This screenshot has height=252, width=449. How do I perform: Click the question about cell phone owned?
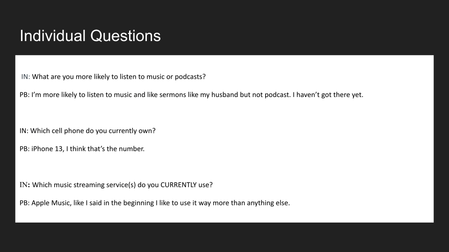click(x=87, y=131)
